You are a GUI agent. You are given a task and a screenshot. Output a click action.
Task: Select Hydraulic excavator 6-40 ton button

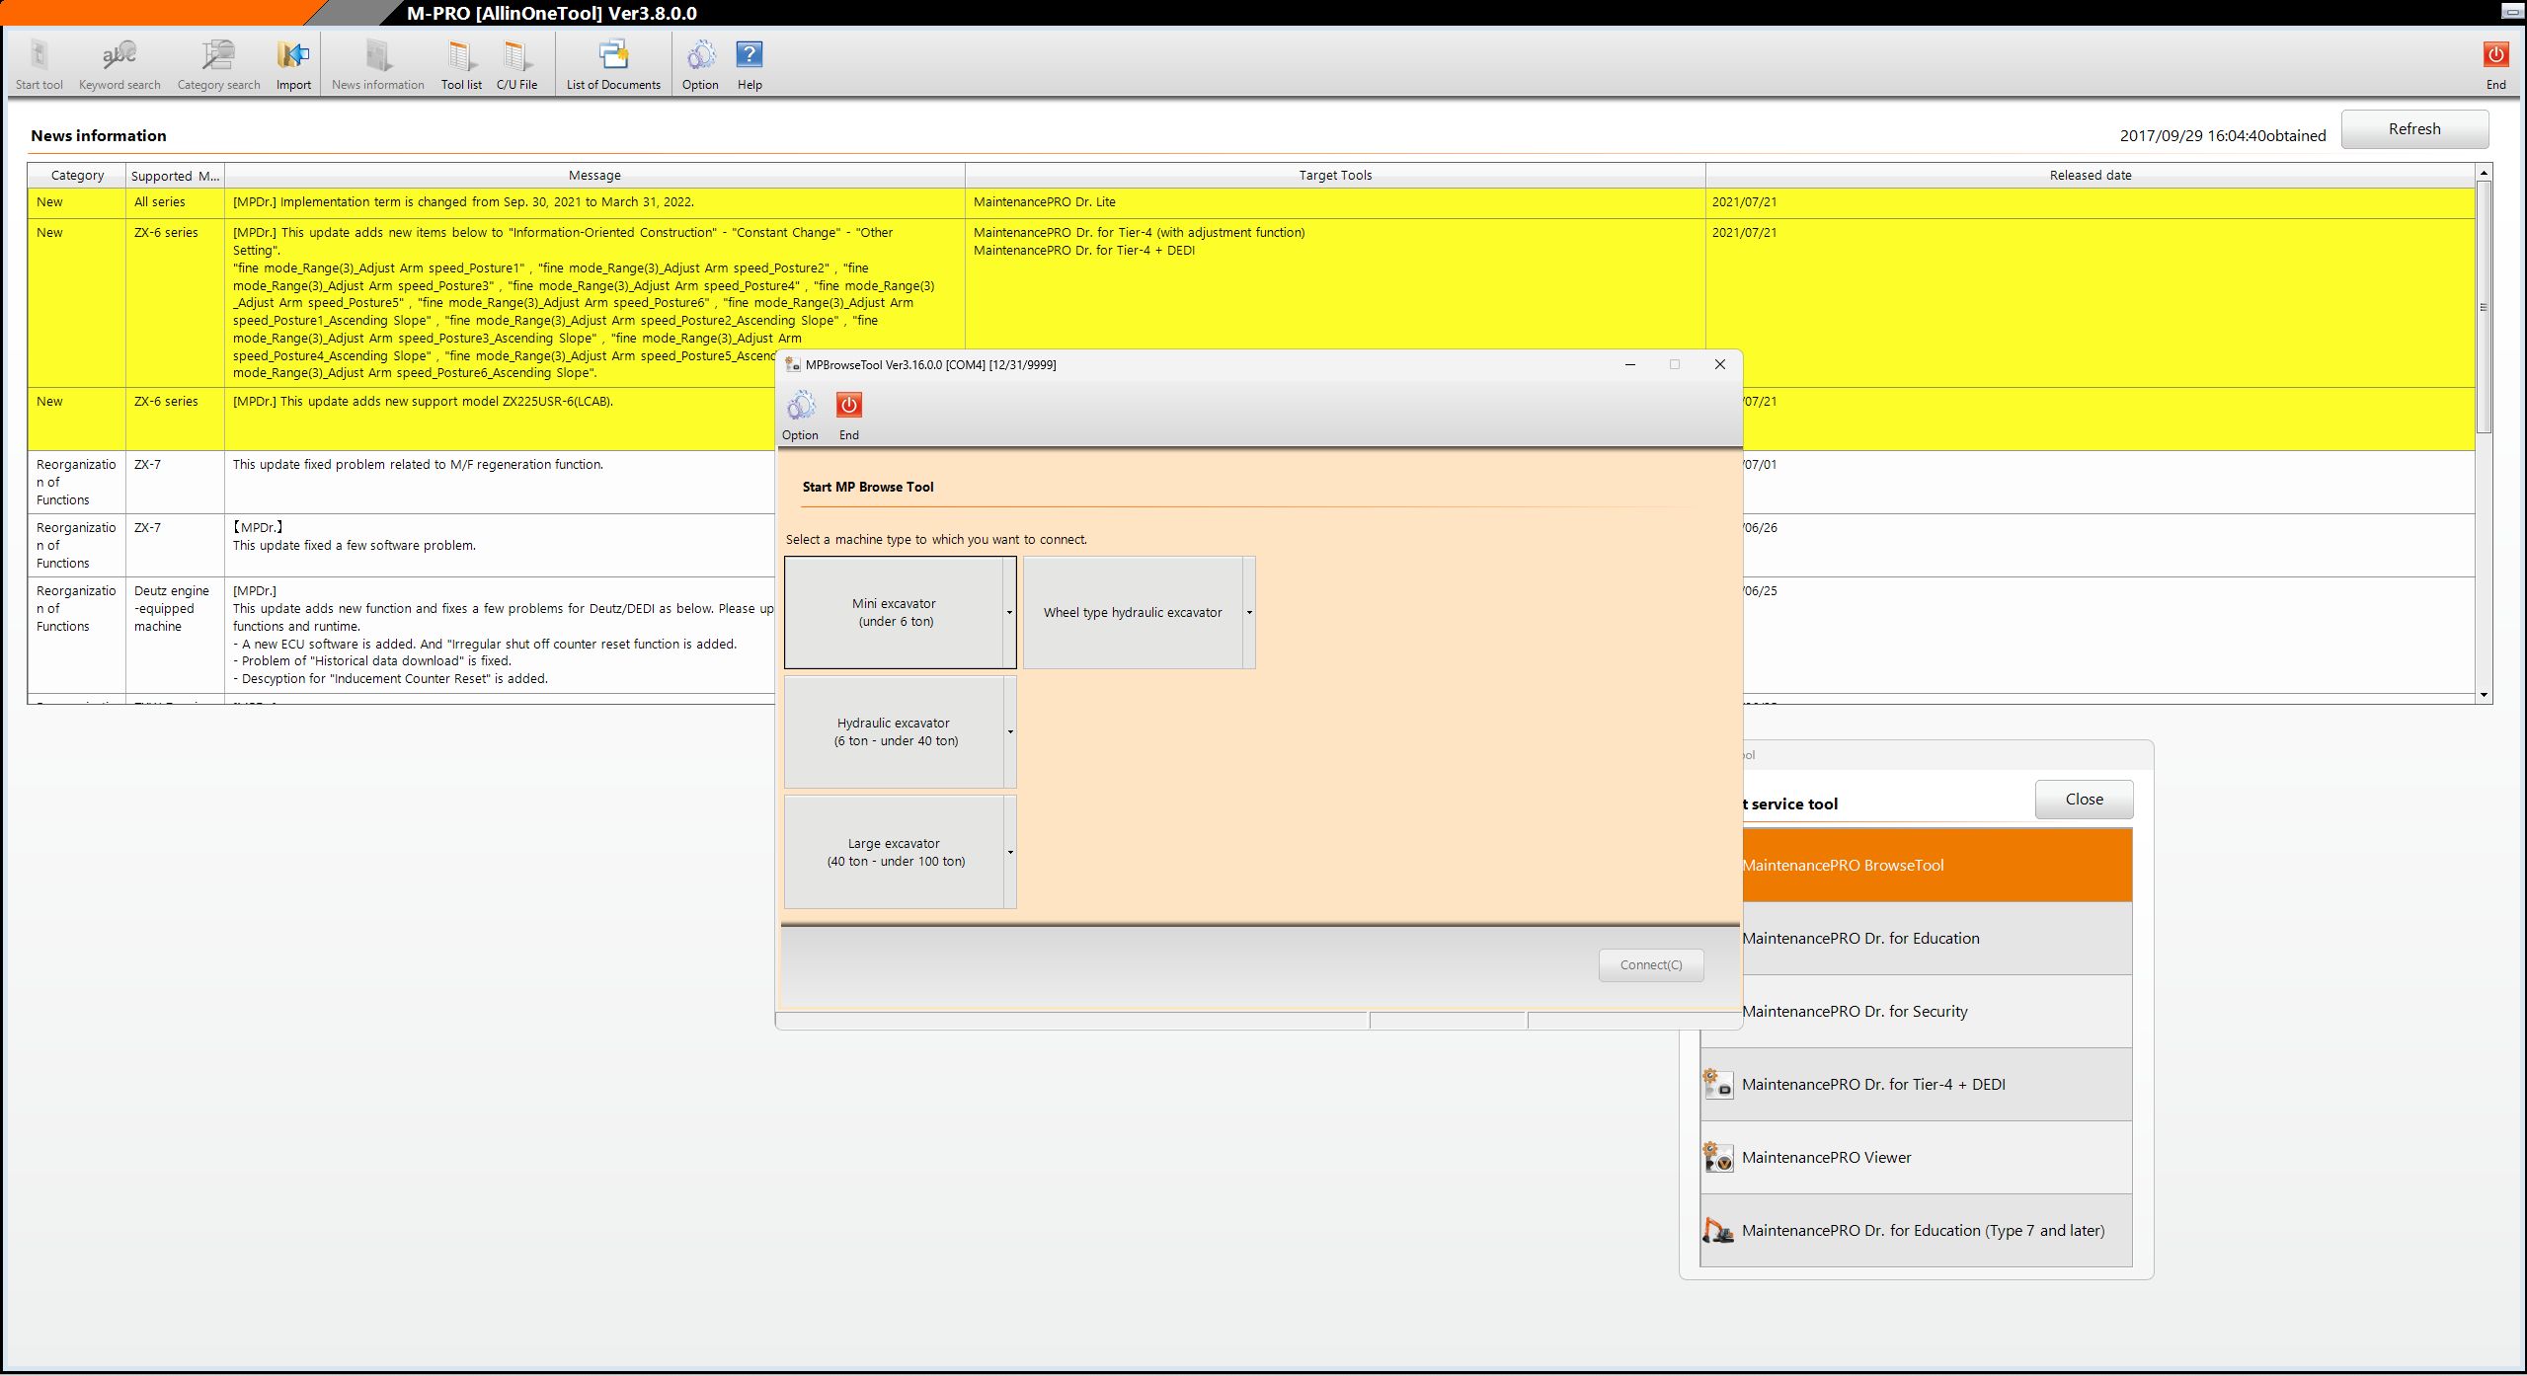[895, 732]
